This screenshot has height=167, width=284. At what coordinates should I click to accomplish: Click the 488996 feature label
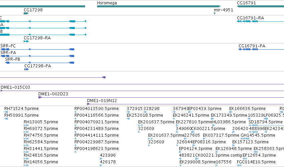(x=257, y=129)
